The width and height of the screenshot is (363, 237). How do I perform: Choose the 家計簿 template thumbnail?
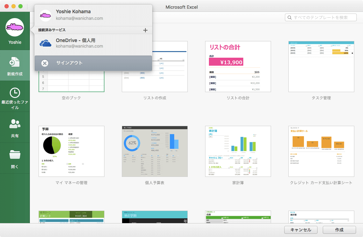coord(238,152)
